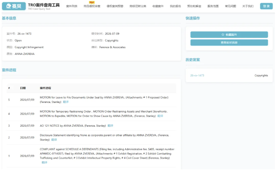The image size is (279, 173).
Task: Open the 案件列表 nav menu item
Action: (x=72, y=6)
